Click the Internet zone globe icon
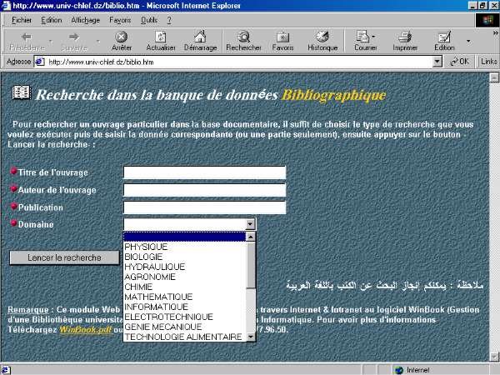This screenshot has width=500, height=375. [399, 370]
